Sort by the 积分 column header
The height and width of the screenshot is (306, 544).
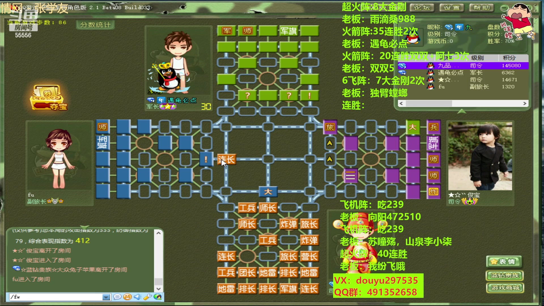pos(509,58)
